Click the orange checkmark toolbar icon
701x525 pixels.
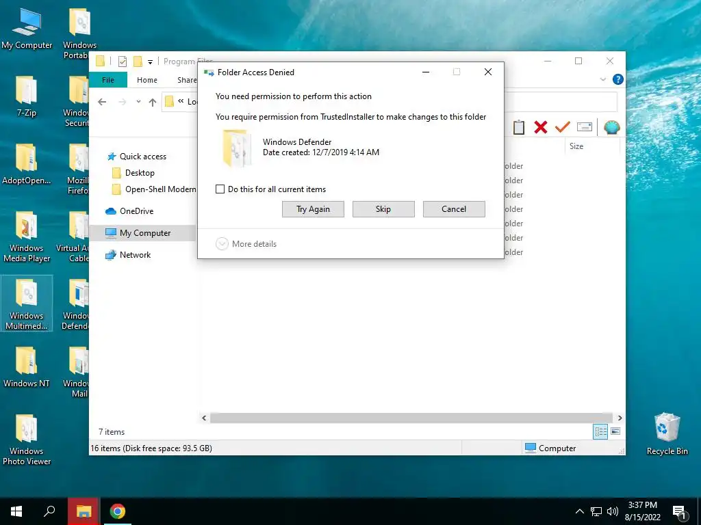click(563, 127)
